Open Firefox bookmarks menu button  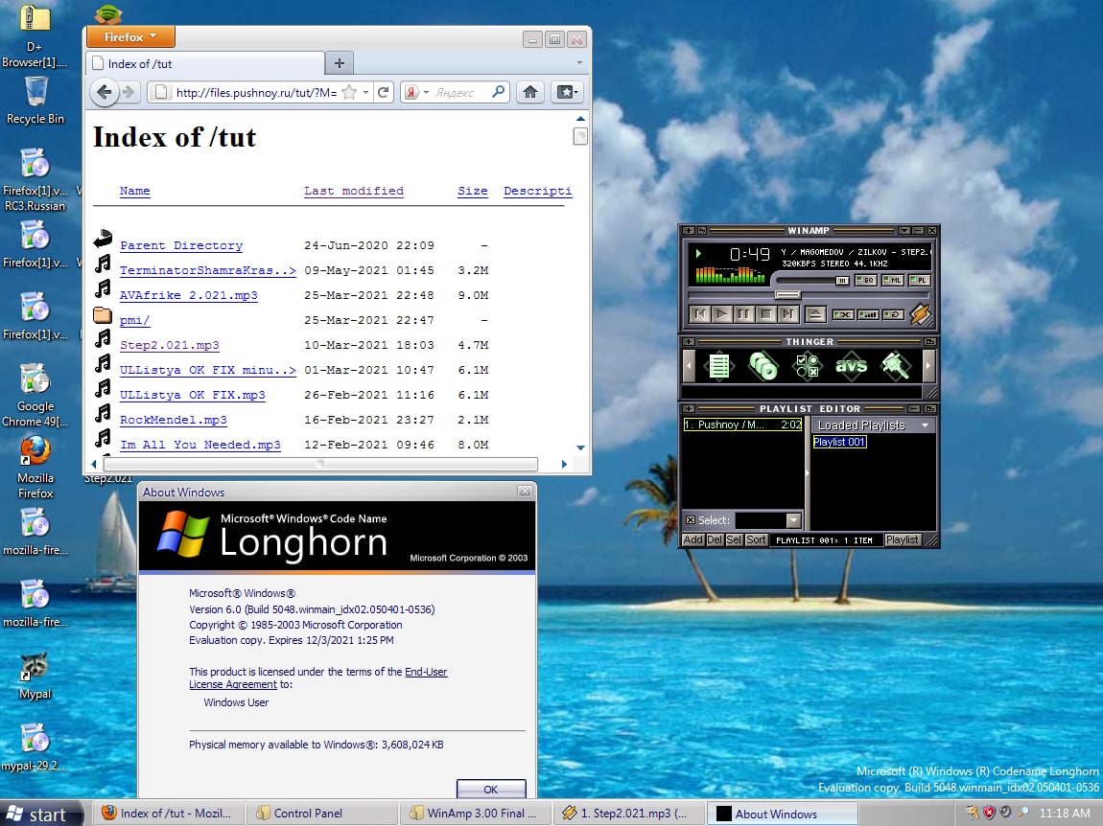(x=566, y=92)
